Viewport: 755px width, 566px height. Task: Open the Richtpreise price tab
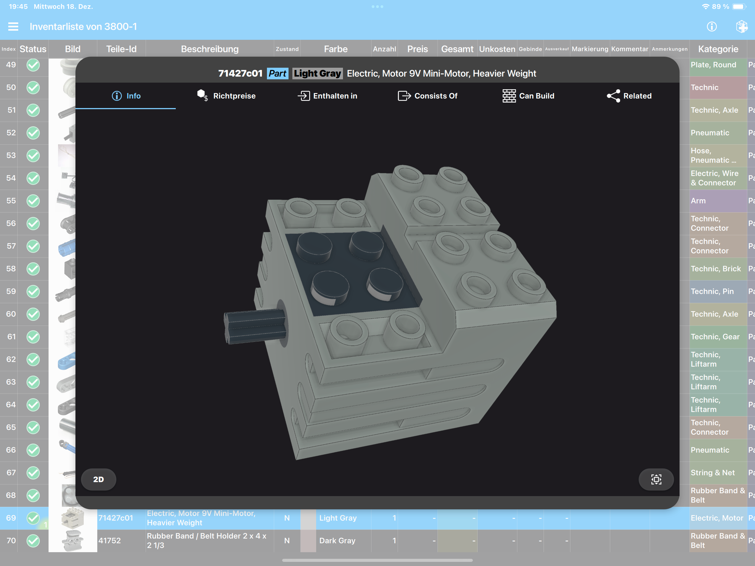[226, 96]
